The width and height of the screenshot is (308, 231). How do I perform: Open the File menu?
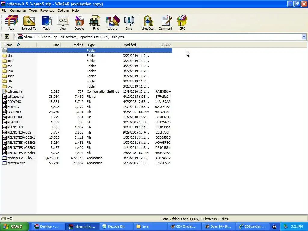coord(4,11)
